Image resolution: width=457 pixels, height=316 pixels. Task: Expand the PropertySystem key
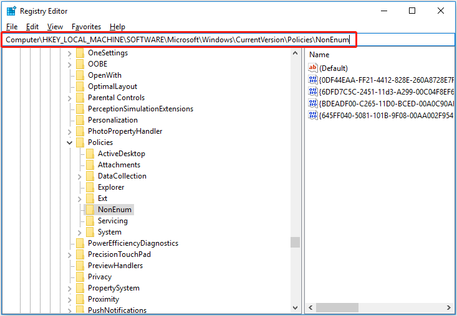tap(69, 289)
